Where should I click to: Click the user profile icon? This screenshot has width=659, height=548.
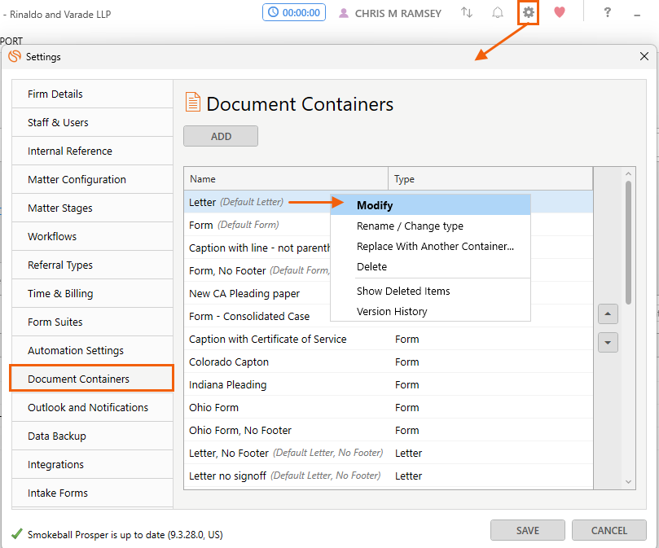[x=344, y=14]
